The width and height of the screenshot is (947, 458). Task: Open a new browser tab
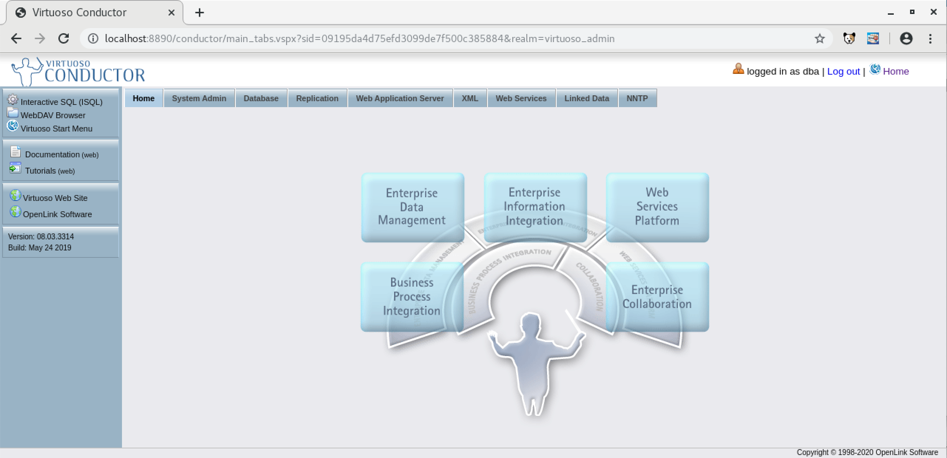[200, 13]
